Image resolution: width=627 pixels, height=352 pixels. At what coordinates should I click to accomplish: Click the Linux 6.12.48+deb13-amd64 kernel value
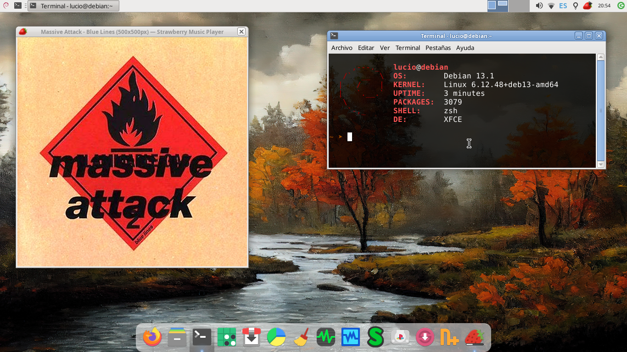pyautogui.click(x=501, y=84)
